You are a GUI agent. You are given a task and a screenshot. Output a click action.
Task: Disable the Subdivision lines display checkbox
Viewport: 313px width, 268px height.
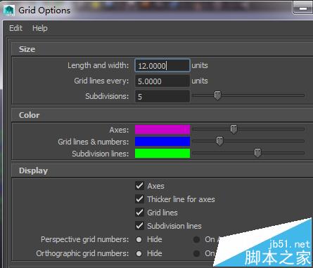[139, 226]
